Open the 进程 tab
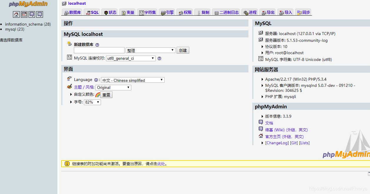The image size is (370, 194). click(x=250, y=12)
